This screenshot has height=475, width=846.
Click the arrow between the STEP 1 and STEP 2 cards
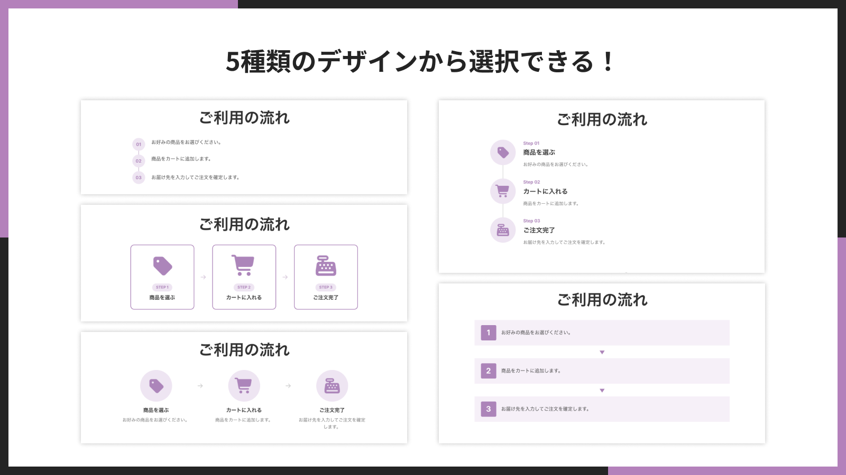[x=203, y=277]
